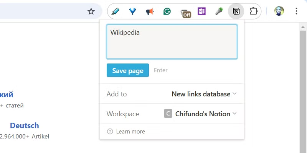The width and height of the screenshot is (307, 153).
Task: Click the Save page button
Action: (x=128, y=70)
